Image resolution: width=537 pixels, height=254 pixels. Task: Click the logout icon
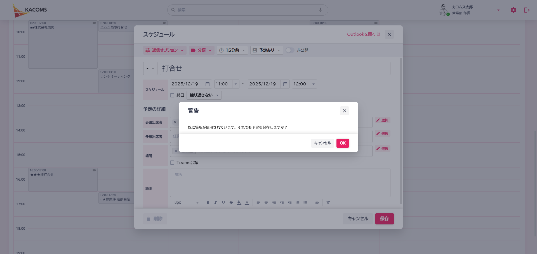(527, 10)
